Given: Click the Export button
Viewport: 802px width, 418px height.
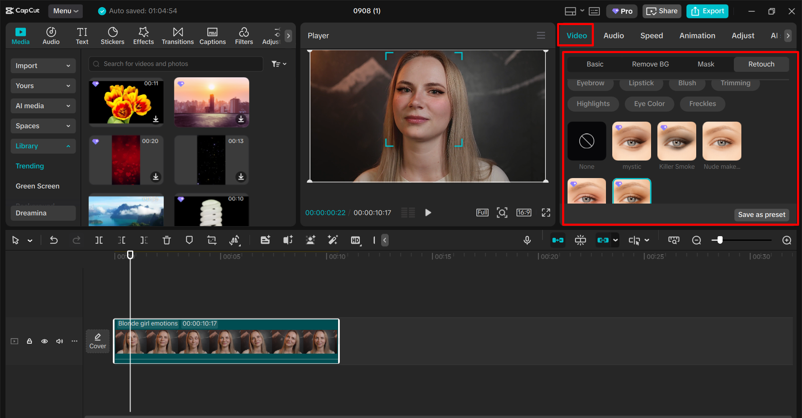Looking at the screenshot, I should [x=707, y=11].
